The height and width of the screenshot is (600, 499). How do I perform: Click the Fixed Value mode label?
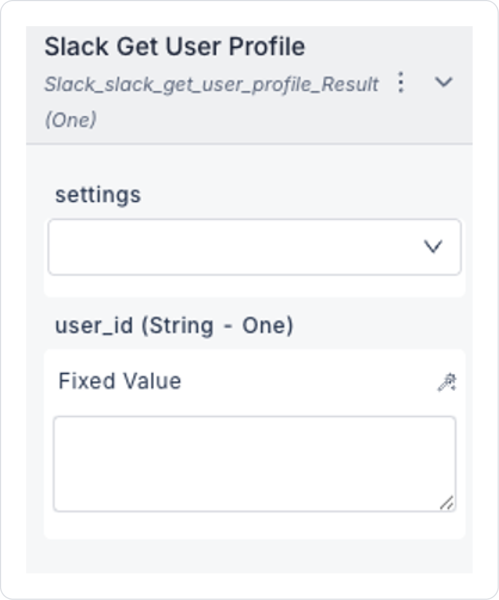coord(120,381)
